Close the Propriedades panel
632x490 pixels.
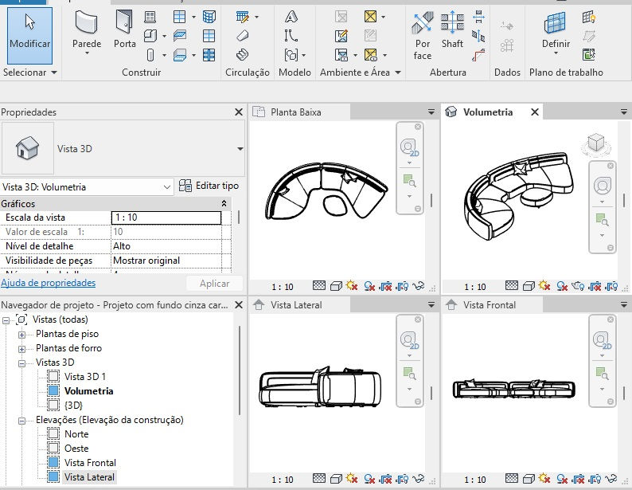(239, 112)
